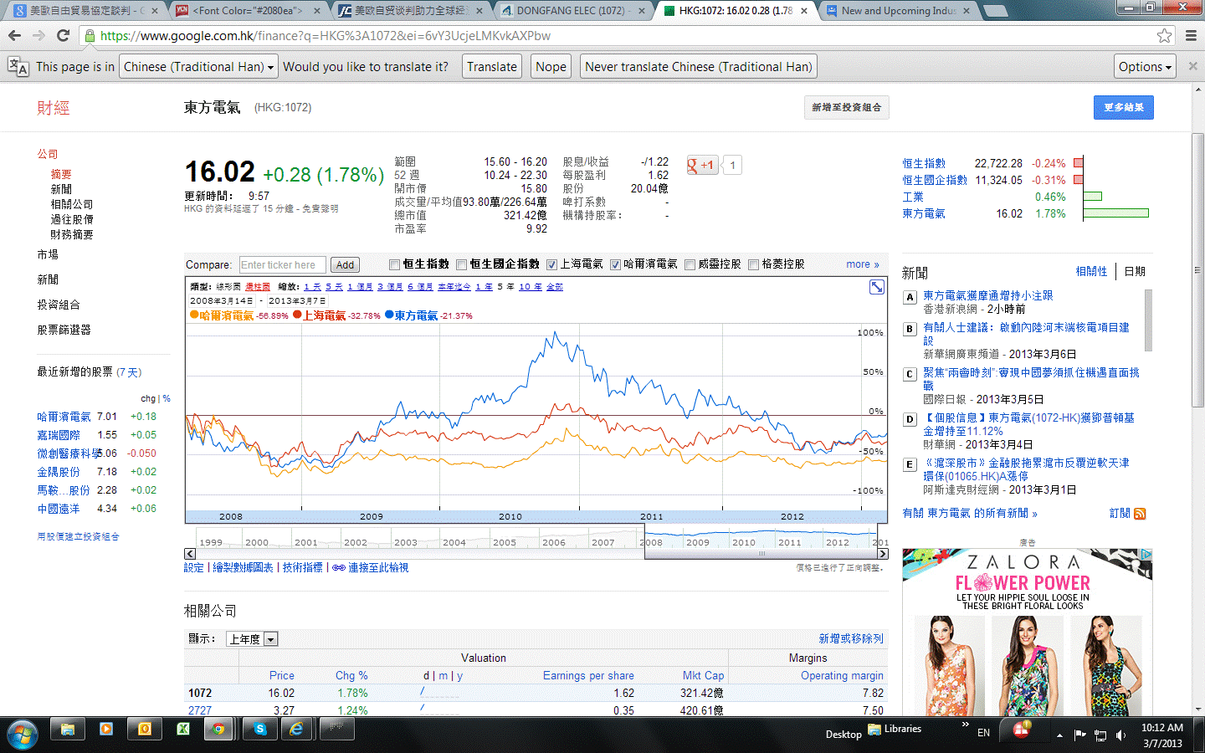Image resolution: width=1205 pixels, height=753 pixels.
Task: Uncheck the 上海電氣 compare checkbox
Action: [x=551, y=265]
